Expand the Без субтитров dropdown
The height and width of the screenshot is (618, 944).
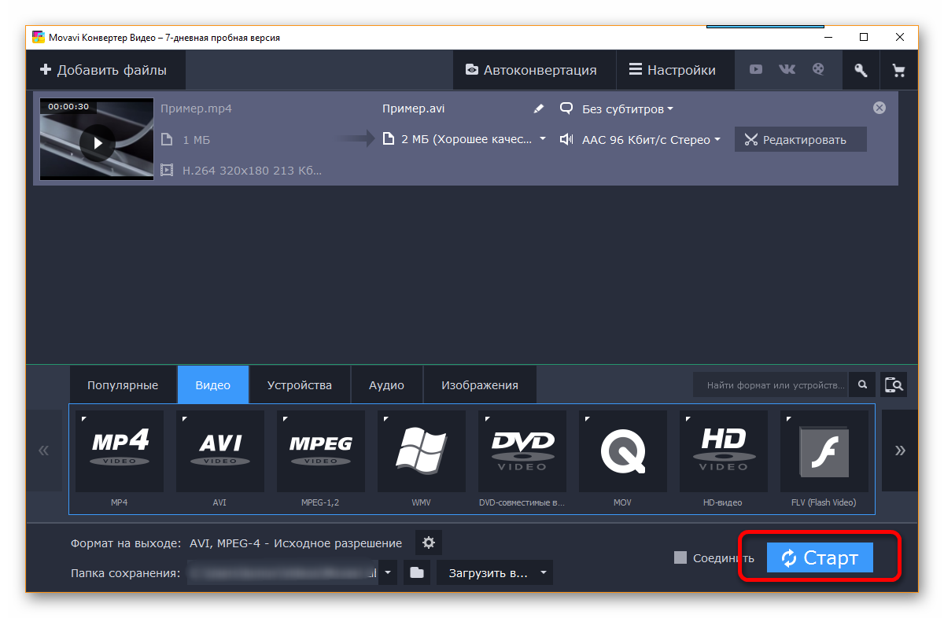coord(627,109)
